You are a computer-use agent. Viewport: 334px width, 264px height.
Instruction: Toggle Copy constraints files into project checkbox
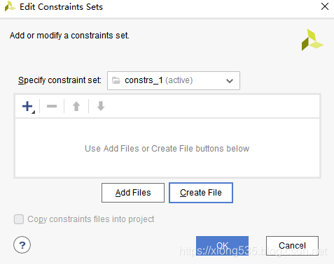[x=19, y=219]
